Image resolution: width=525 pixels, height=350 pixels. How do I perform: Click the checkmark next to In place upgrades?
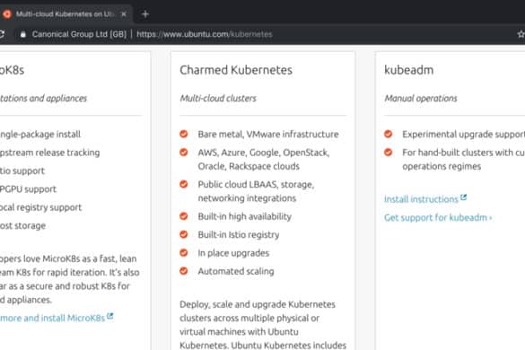[183, 252]
